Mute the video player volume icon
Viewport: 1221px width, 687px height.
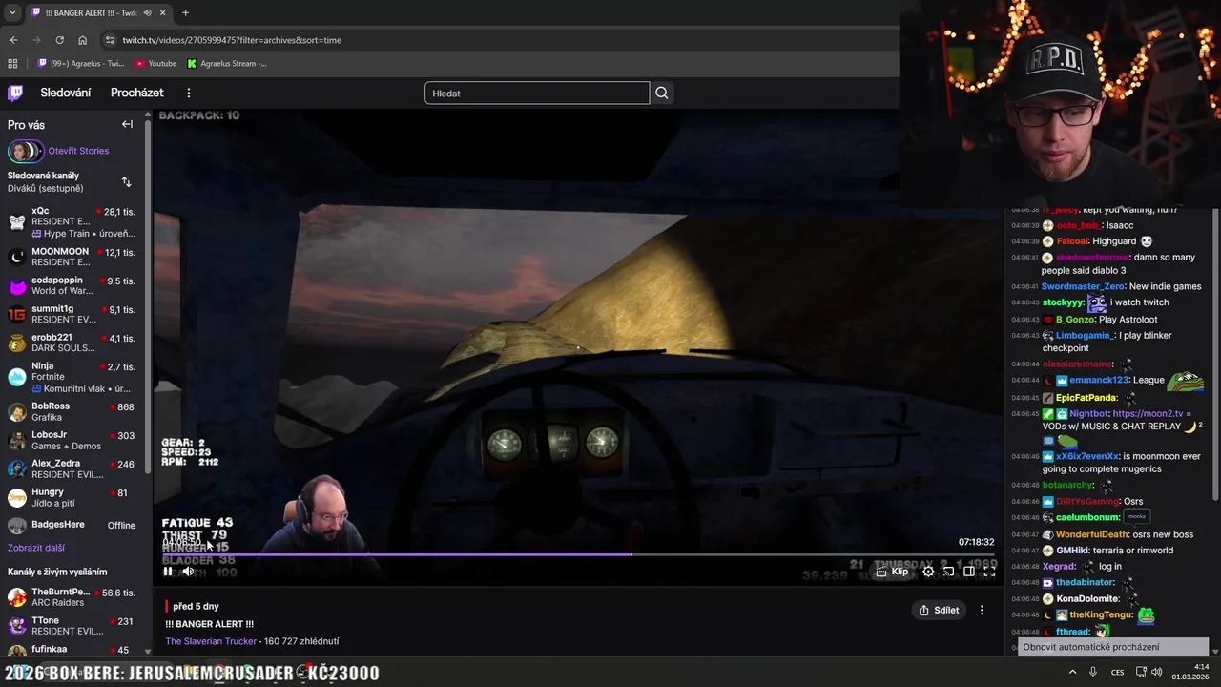(x=188, y=572)
